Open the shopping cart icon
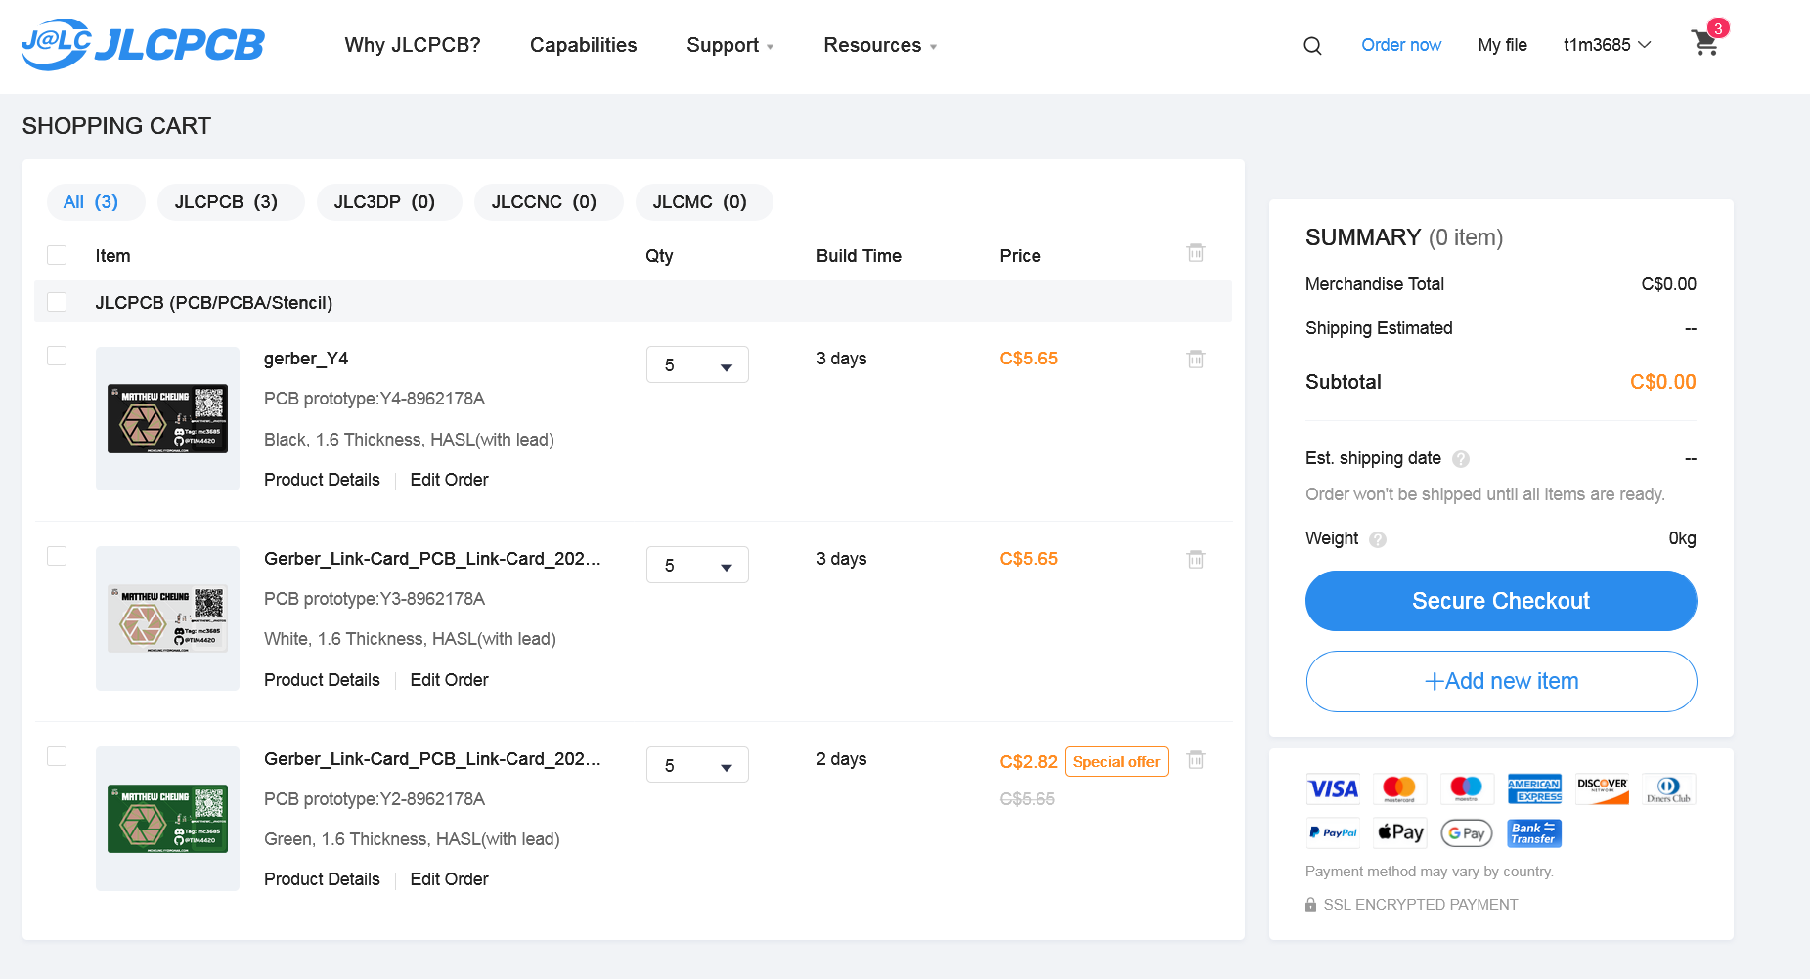 pyautogui.click(x=1706, y=42)
